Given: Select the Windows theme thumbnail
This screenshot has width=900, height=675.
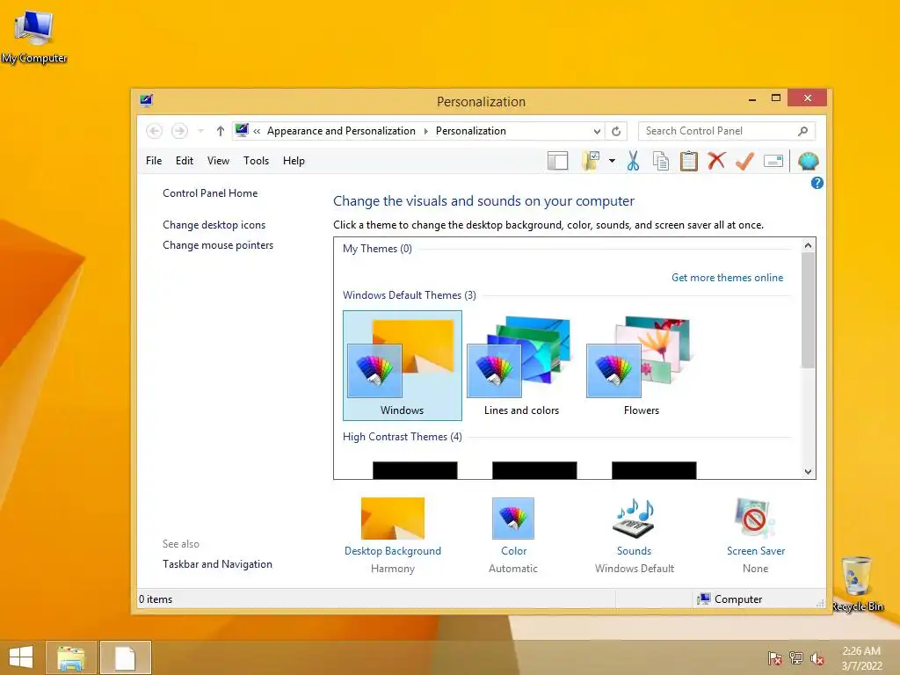Looking at the screenshot, I should coord(403,366).
